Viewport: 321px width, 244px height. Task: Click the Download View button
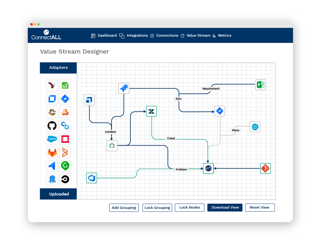[225, 207]
